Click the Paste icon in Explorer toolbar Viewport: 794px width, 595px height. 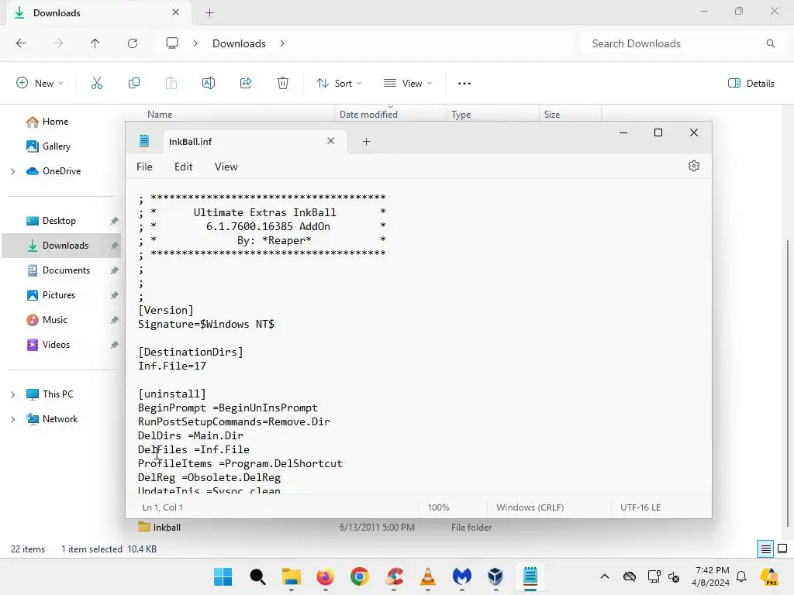pyautogui.click(x=171, y=84)
